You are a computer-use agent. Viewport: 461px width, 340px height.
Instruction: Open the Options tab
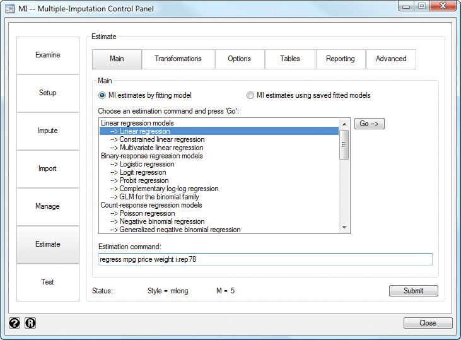point(240,59)
